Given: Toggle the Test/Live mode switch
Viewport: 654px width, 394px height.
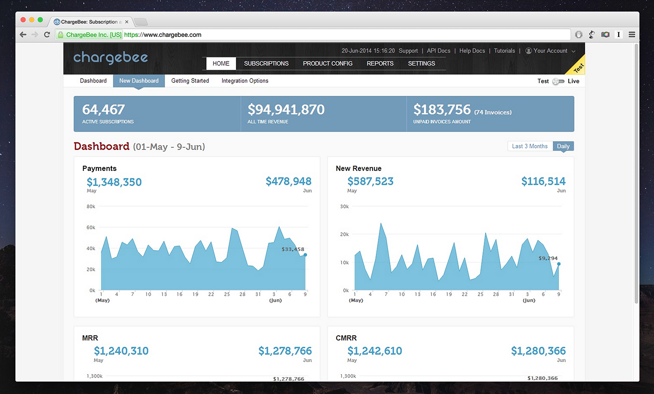Looking at the screenshot, I should [558, 81].
